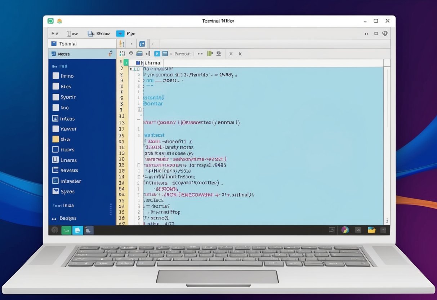Click the Fam Intaa link in the sidebar
The image size is (437, 300).
[63, 205]
